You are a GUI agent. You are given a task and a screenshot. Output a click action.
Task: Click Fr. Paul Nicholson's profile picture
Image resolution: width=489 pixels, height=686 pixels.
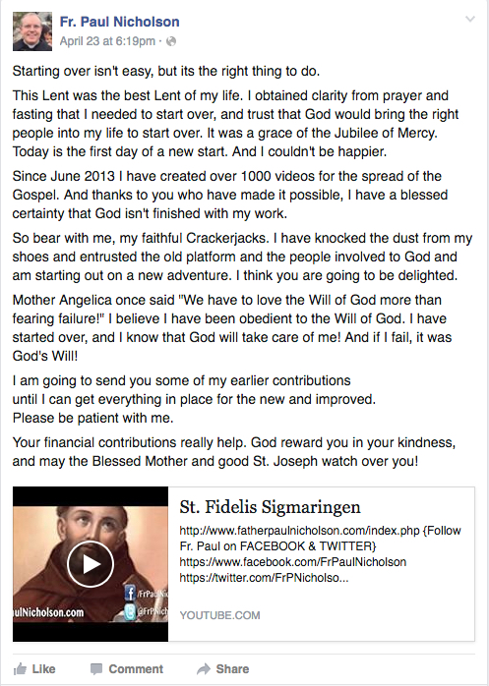pos(32,31)
